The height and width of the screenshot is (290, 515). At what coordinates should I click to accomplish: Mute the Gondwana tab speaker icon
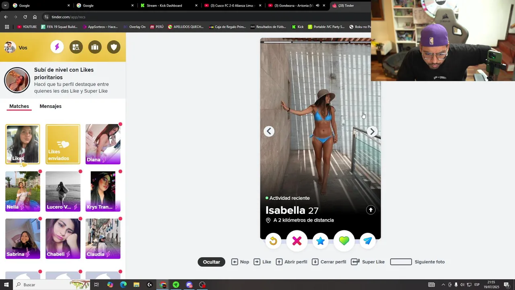tap(317, 6)
